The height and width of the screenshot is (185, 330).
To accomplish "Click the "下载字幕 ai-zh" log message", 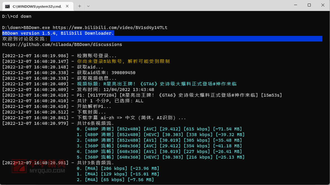I will click(x=131, y=118).
